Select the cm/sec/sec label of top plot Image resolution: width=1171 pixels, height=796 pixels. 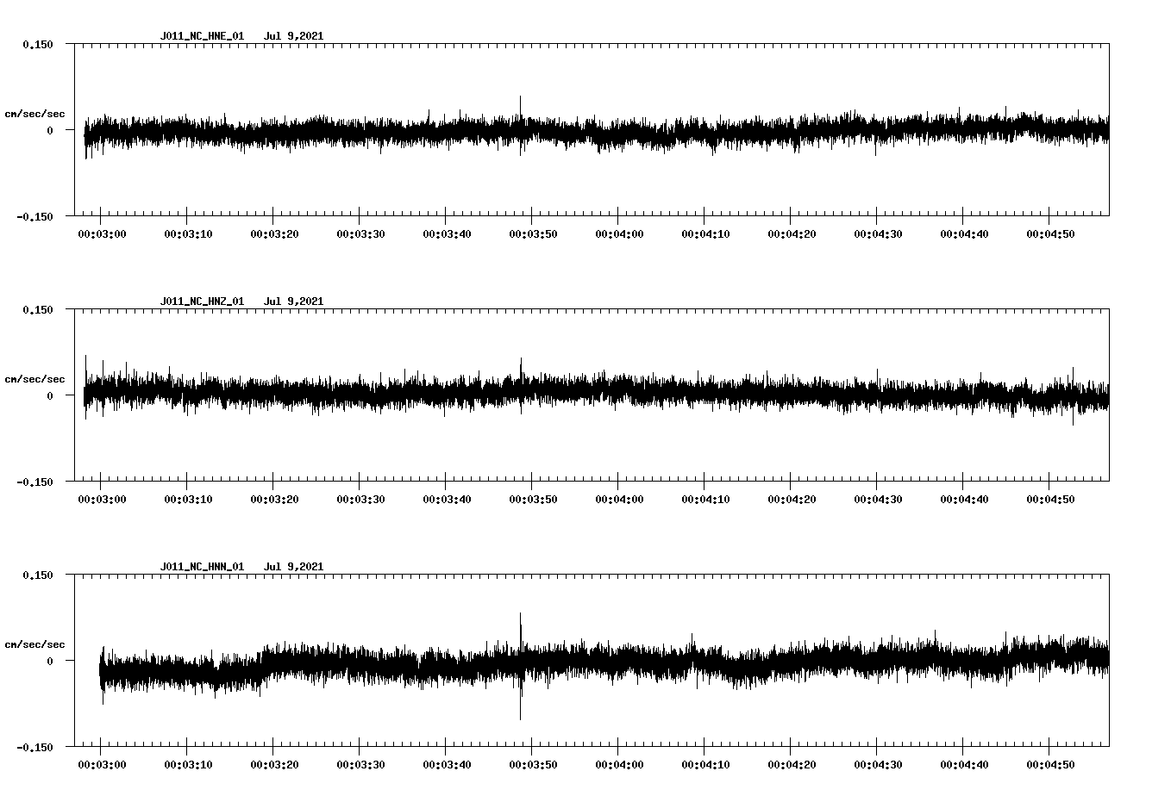35,113
